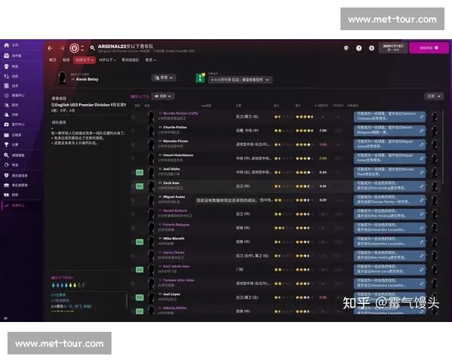
Task: Select the Folarin Balogun row circle
Action: (x=133, y=228)
